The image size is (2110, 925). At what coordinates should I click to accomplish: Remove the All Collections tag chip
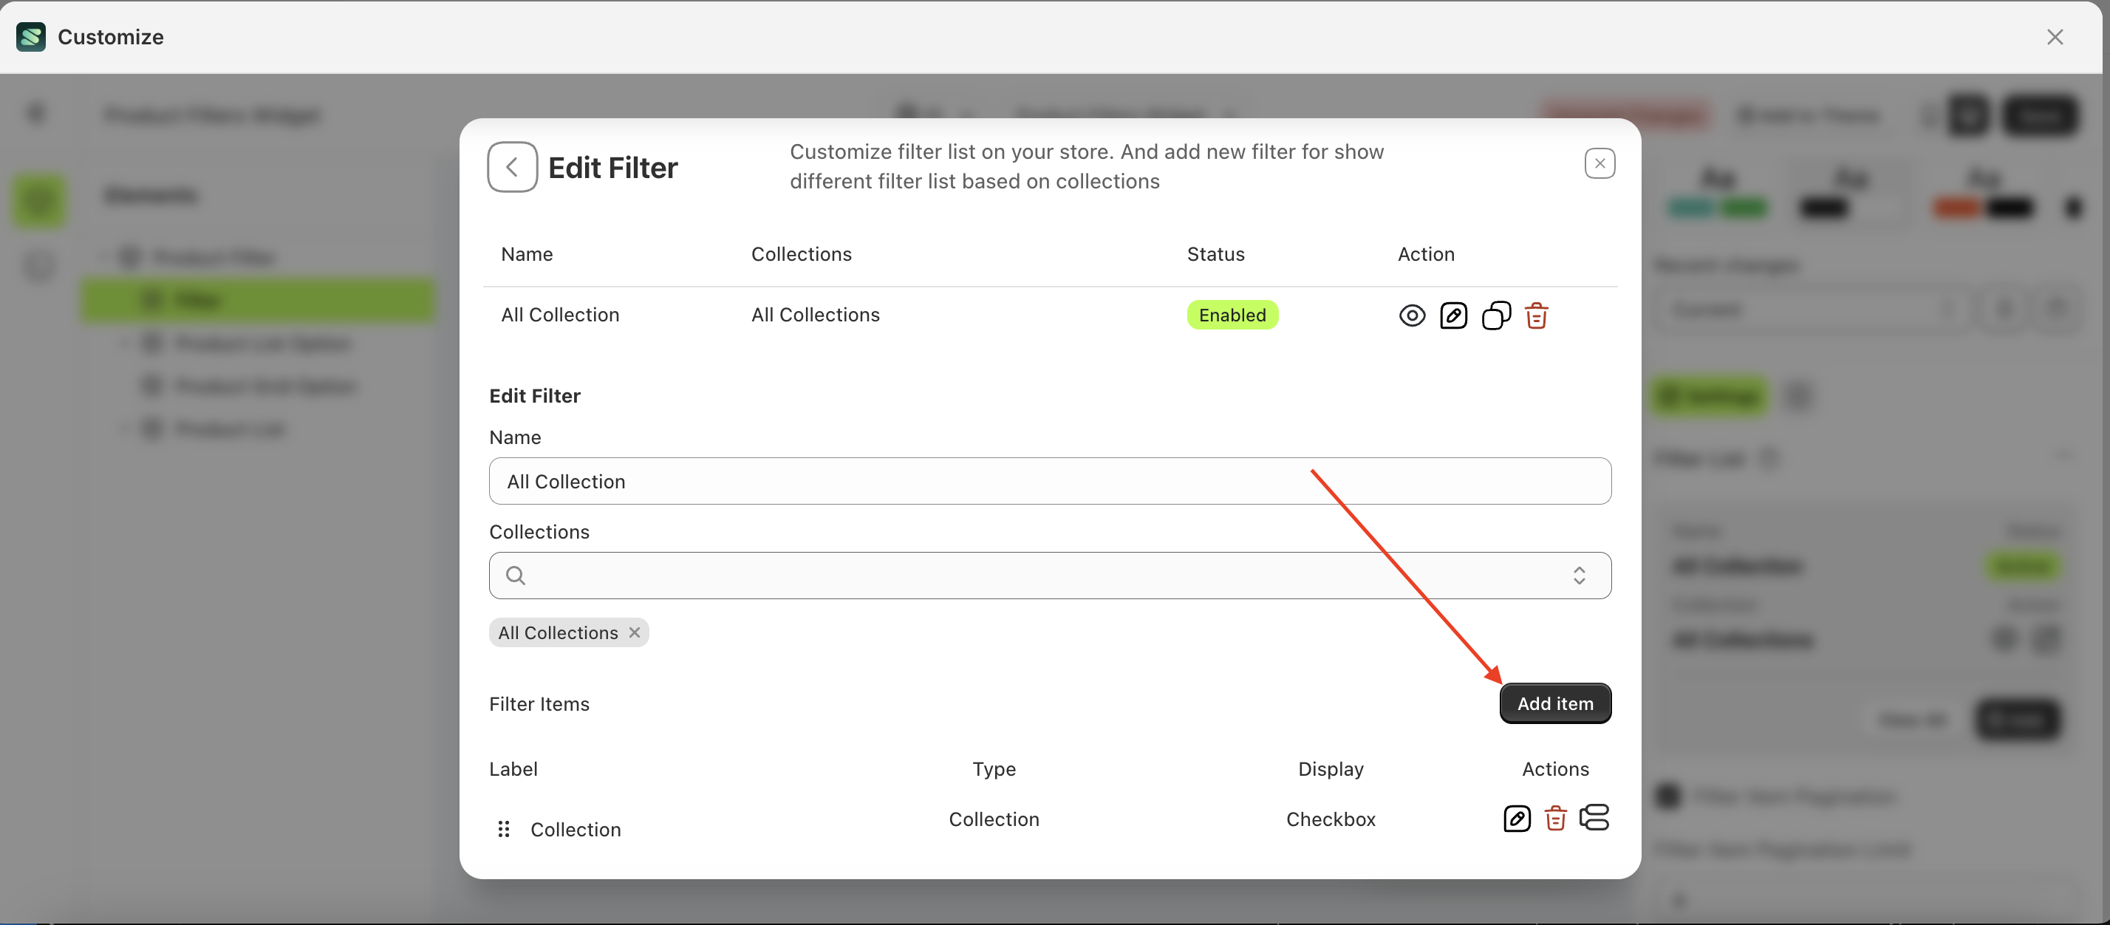(x=634, y=632)
